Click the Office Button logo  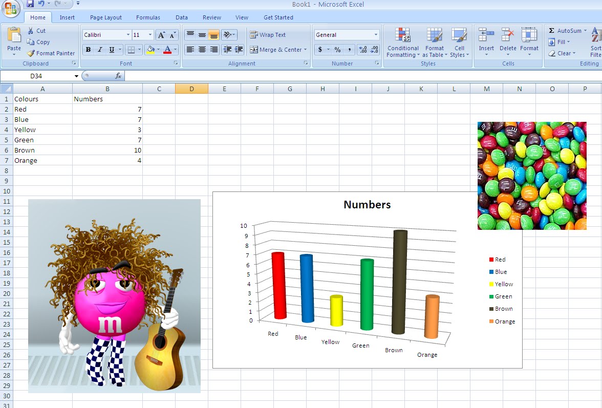click(x=10, y=8)
